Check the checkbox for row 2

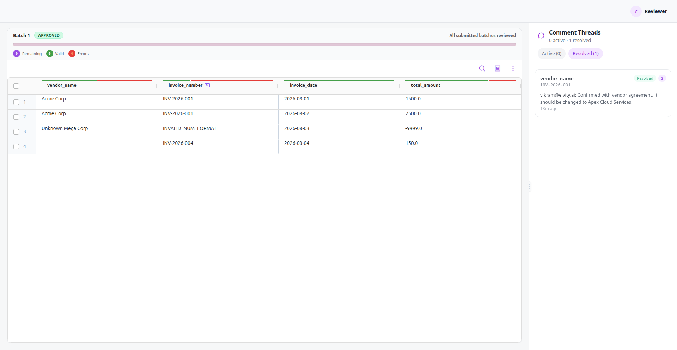[x=16, y=117]
